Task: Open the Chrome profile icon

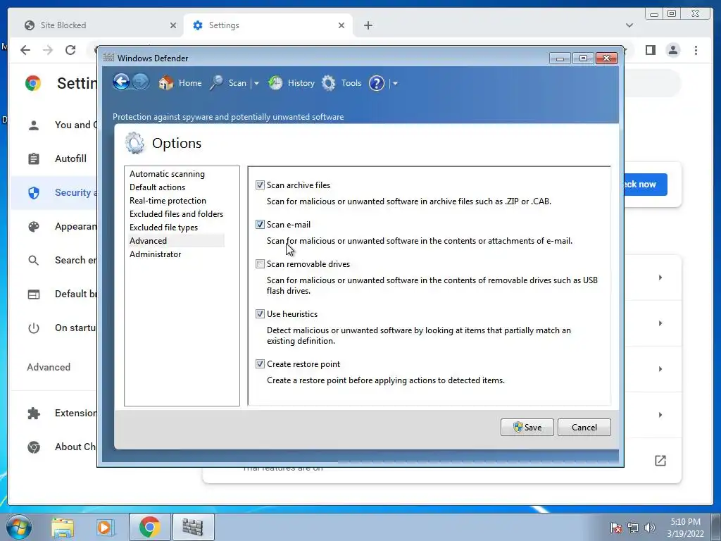Action: point(672,50)
